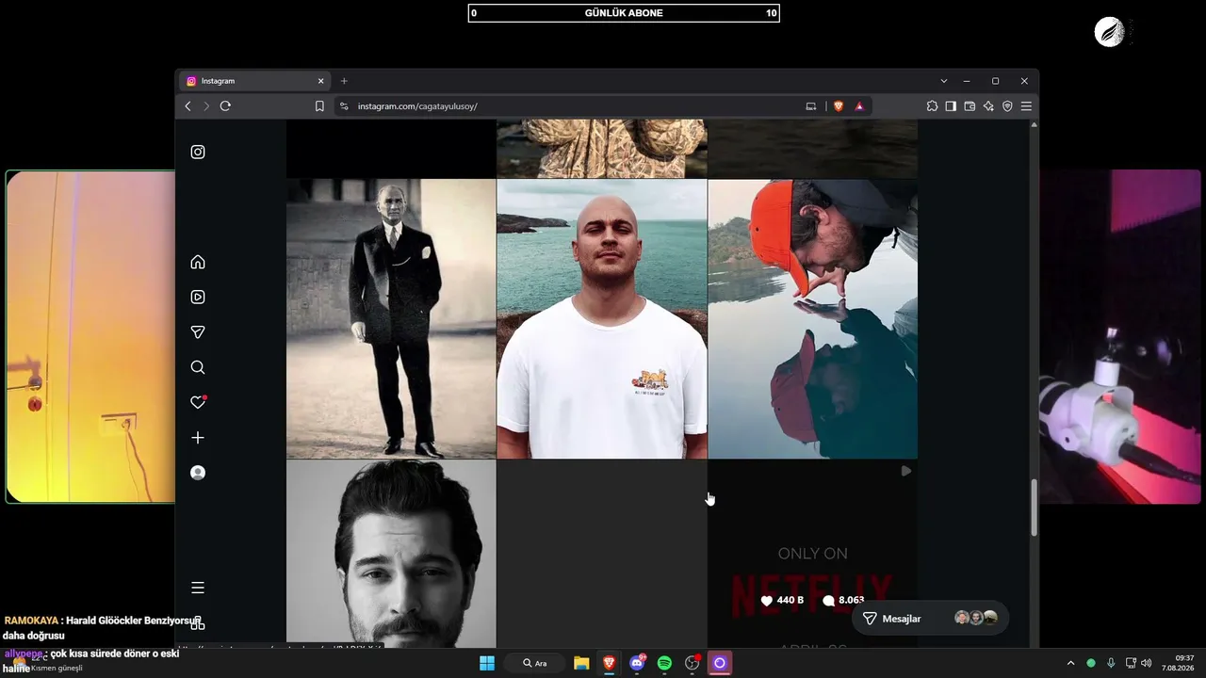View site information for instagram.com
The image size is (1206, 678).
(x=344, y=106)
